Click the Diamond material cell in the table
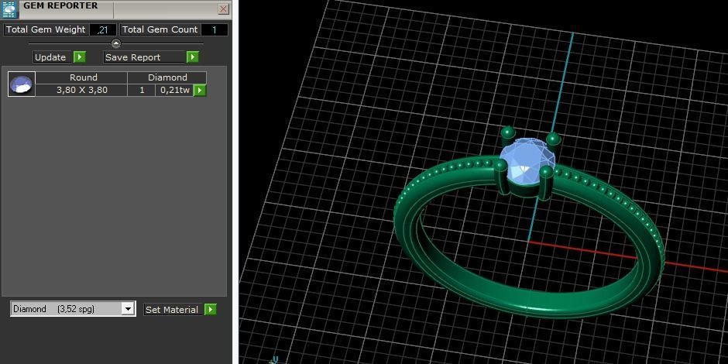This screenshot has width=728, height=364. tap(167, 77)
